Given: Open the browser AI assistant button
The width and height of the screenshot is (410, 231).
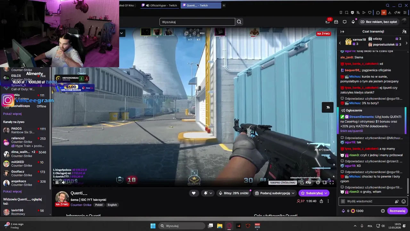Looking at the screenshot, I should 397,13.
